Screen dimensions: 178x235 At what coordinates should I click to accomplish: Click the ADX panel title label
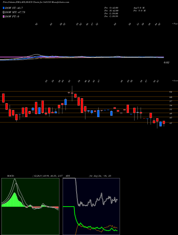click(68, 176)
